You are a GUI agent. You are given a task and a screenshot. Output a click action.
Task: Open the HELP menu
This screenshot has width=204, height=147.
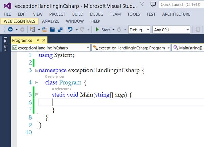click(x=95, y=21)
